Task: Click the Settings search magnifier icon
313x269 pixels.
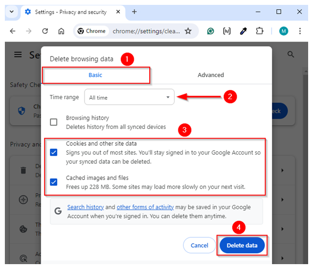Action: pos(291,54)
